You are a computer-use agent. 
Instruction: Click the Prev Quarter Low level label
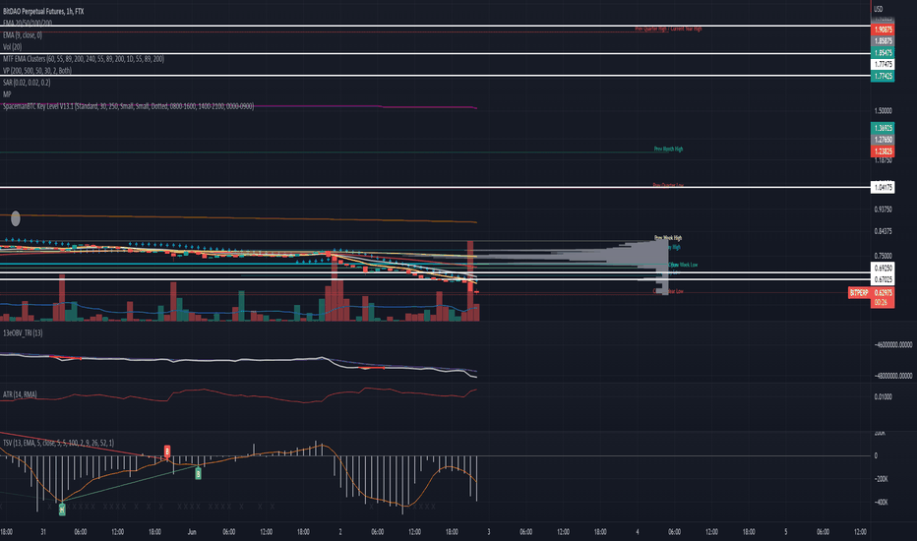(668, 185)
